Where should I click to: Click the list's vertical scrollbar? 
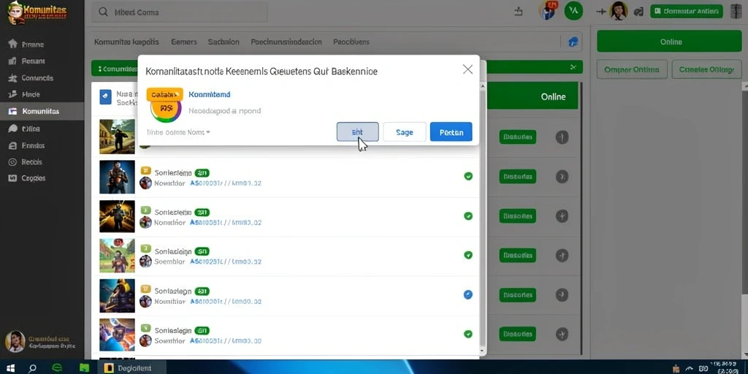[x=483, y=219]
